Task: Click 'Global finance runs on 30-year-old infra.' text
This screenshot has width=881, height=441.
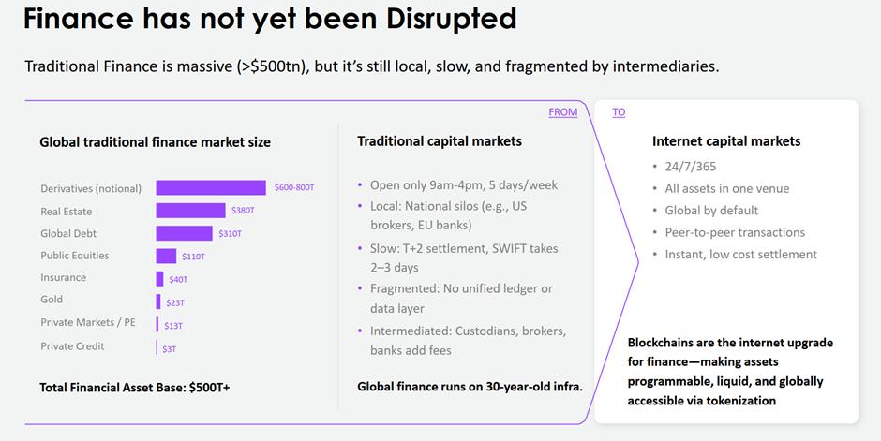Action: 470,387
